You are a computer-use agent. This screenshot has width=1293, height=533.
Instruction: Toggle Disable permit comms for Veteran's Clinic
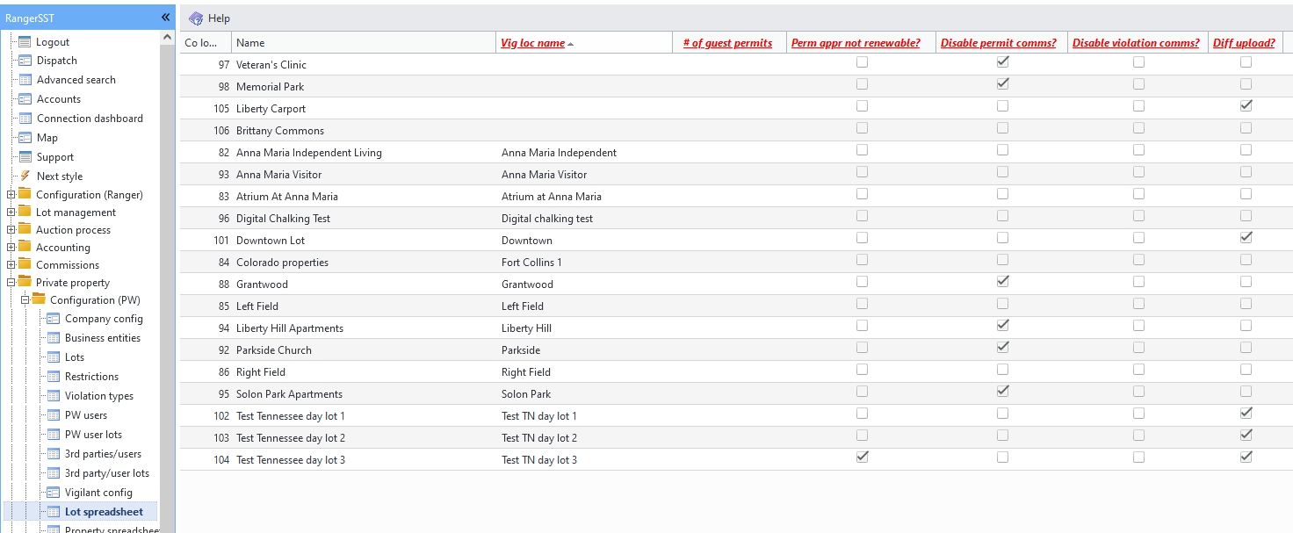point(1002,62)
